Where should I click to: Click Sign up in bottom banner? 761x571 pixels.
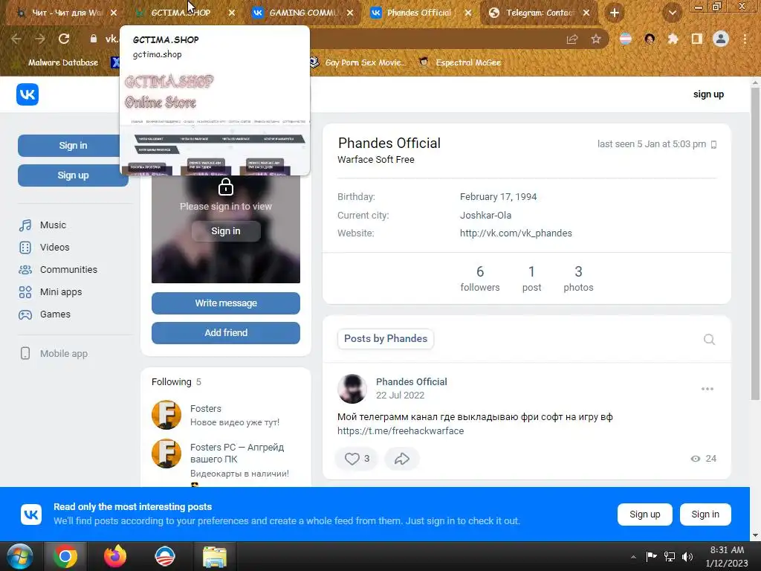pos(644,514)
